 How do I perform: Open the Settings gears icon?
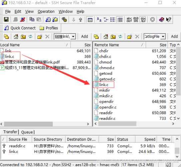tap(64, 19)
